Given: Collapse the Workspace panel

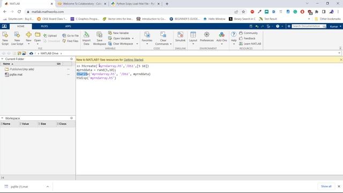Looking at the screenshot, I should (2, 118).
